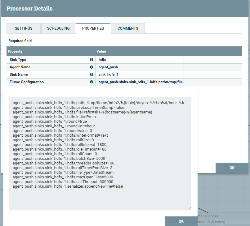Click the help icon beside Sink Type
The image size is (250, 226).
92,60
